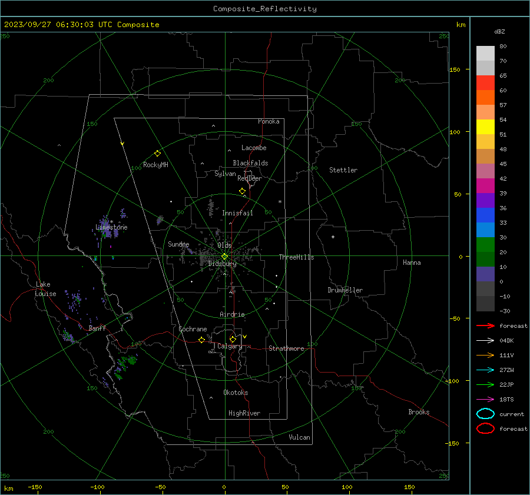
Task: Click the cyan current ellipse legend icon
Action: 485,414
